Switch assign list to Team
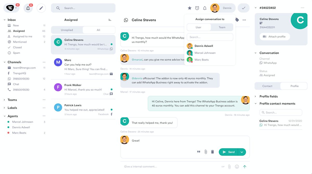 [222, 27]
